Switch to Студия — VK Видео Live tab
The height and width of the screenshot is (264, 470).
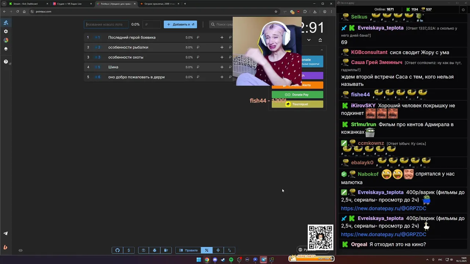pyautogui.click(x=72, y=4)
